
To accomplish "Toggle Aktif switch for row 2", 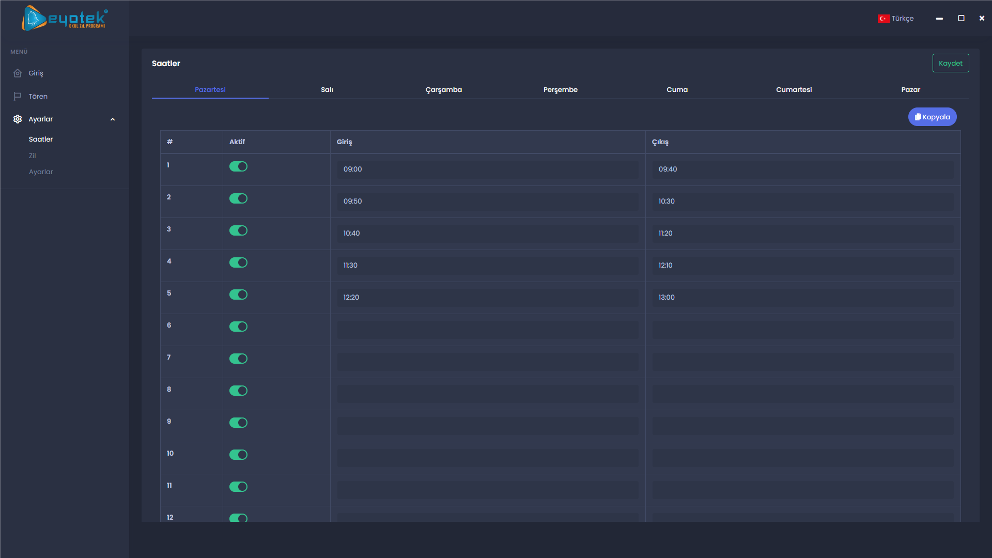I will click(x=238, y=198).
